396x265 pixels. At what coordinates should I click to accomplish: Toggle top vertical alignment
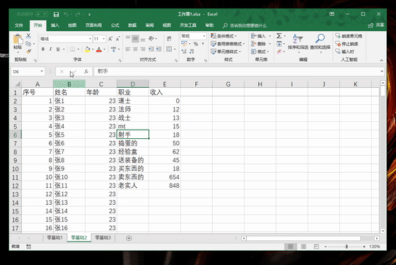128,38
